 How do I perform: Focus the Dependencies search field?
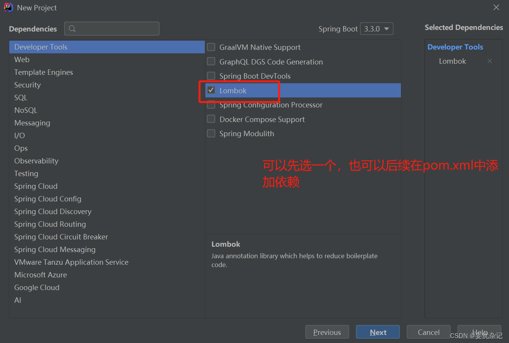112,29
